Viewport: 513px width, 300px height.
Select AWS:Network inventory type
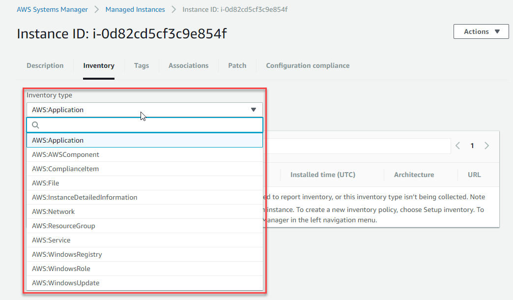point(144,211)
